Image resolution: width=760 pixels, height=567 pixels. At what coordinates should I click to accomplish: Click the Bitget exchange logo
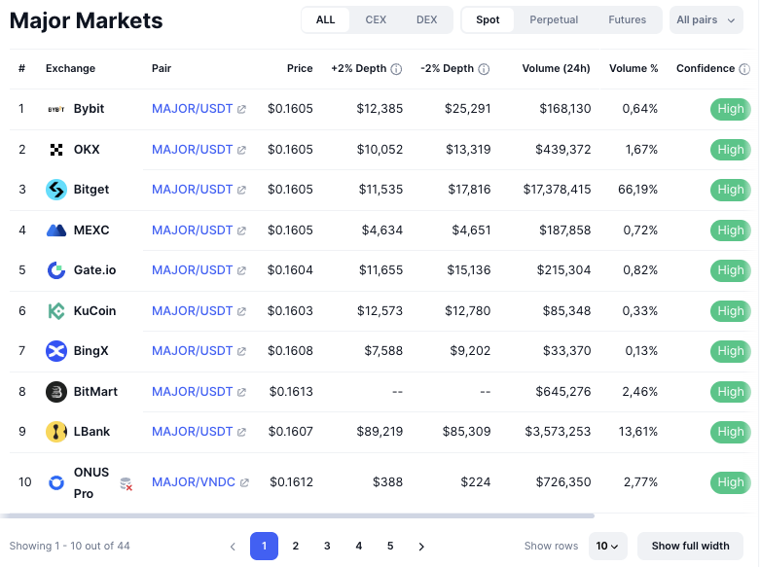click(56, 190)
